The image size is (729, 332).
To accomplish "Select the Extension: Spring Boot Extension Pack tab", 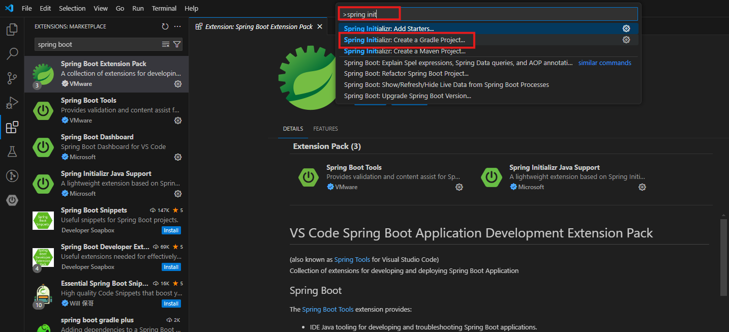I will (259, 26).
